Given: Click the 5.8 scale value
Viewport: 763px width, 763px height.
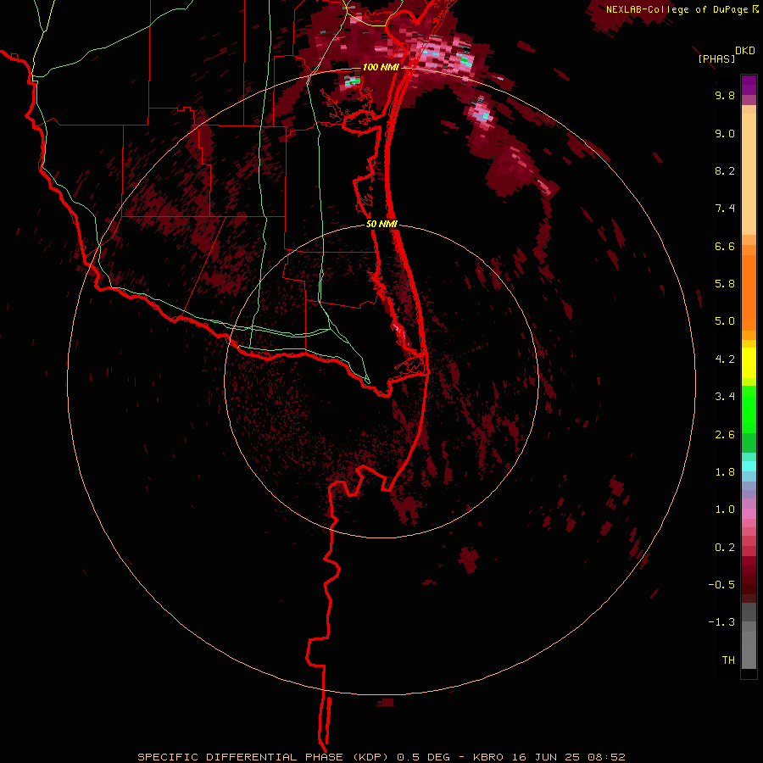Looking at the screenshot, I should (725, 284).
